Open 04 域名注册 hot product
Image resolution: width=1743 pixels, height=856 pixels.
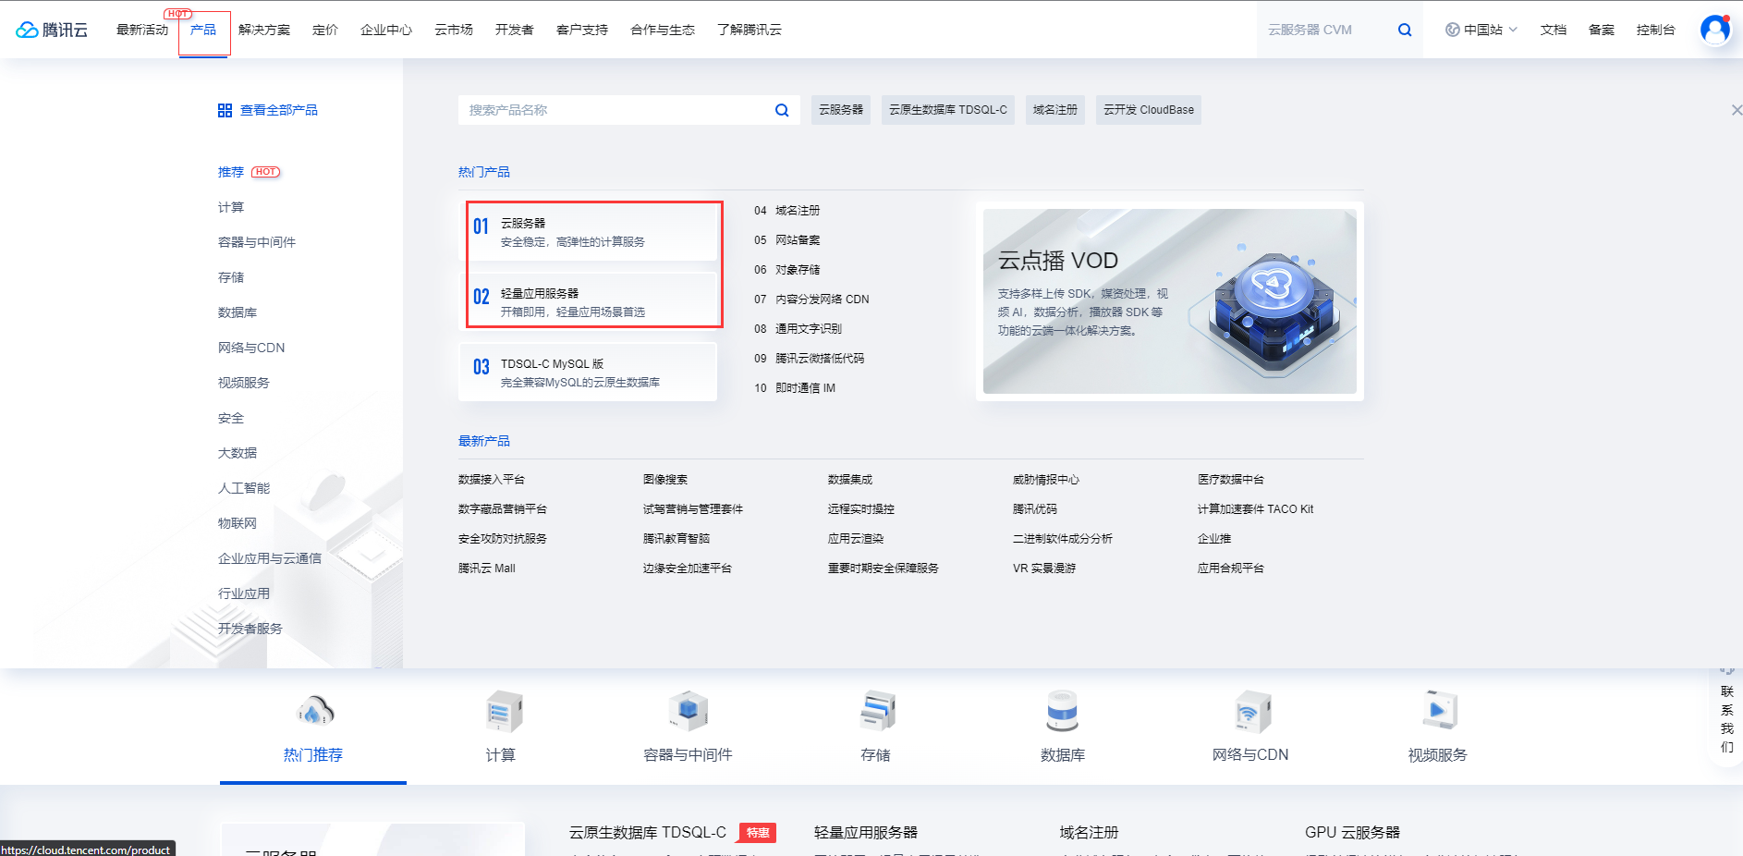(787, 211)
